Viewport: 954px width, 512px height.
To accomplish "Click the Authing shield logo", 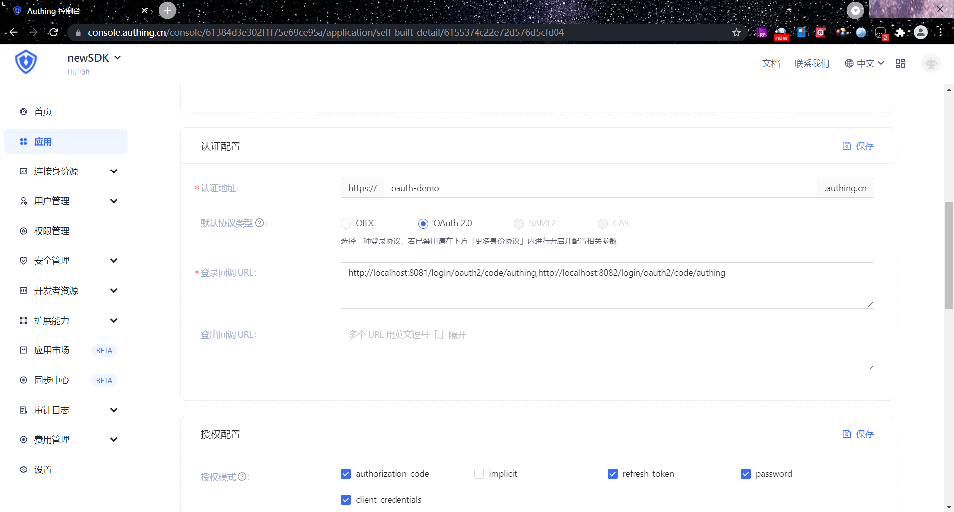I will 25,62.
